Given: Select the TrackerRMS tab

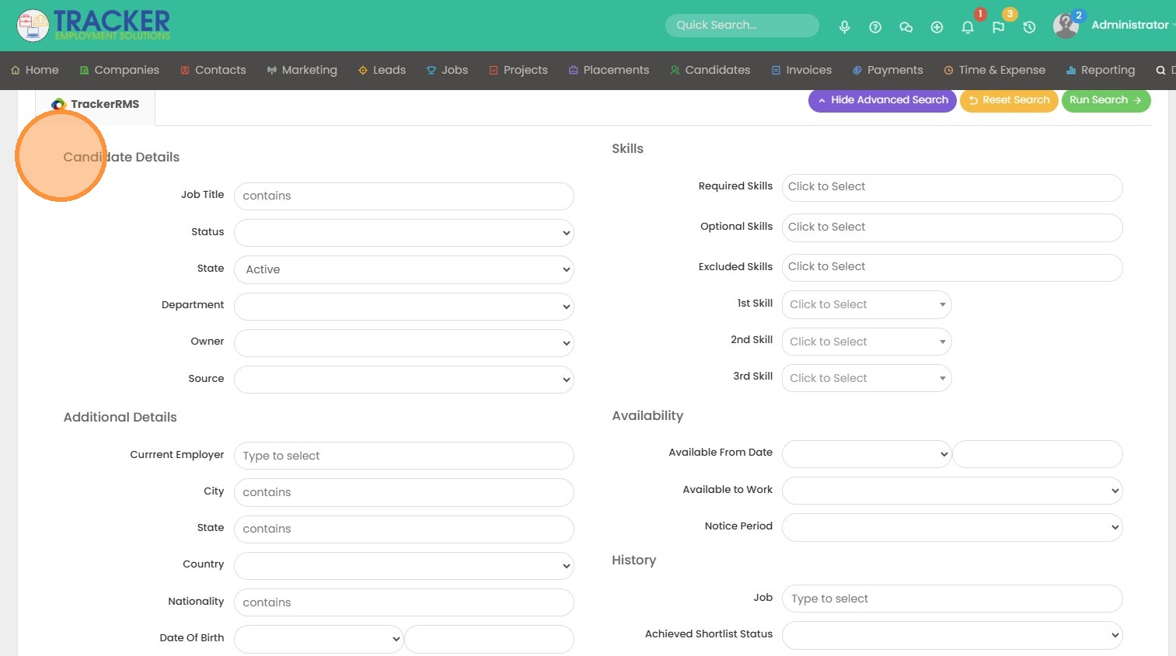Looking at the screenshot, I should 96,104.
